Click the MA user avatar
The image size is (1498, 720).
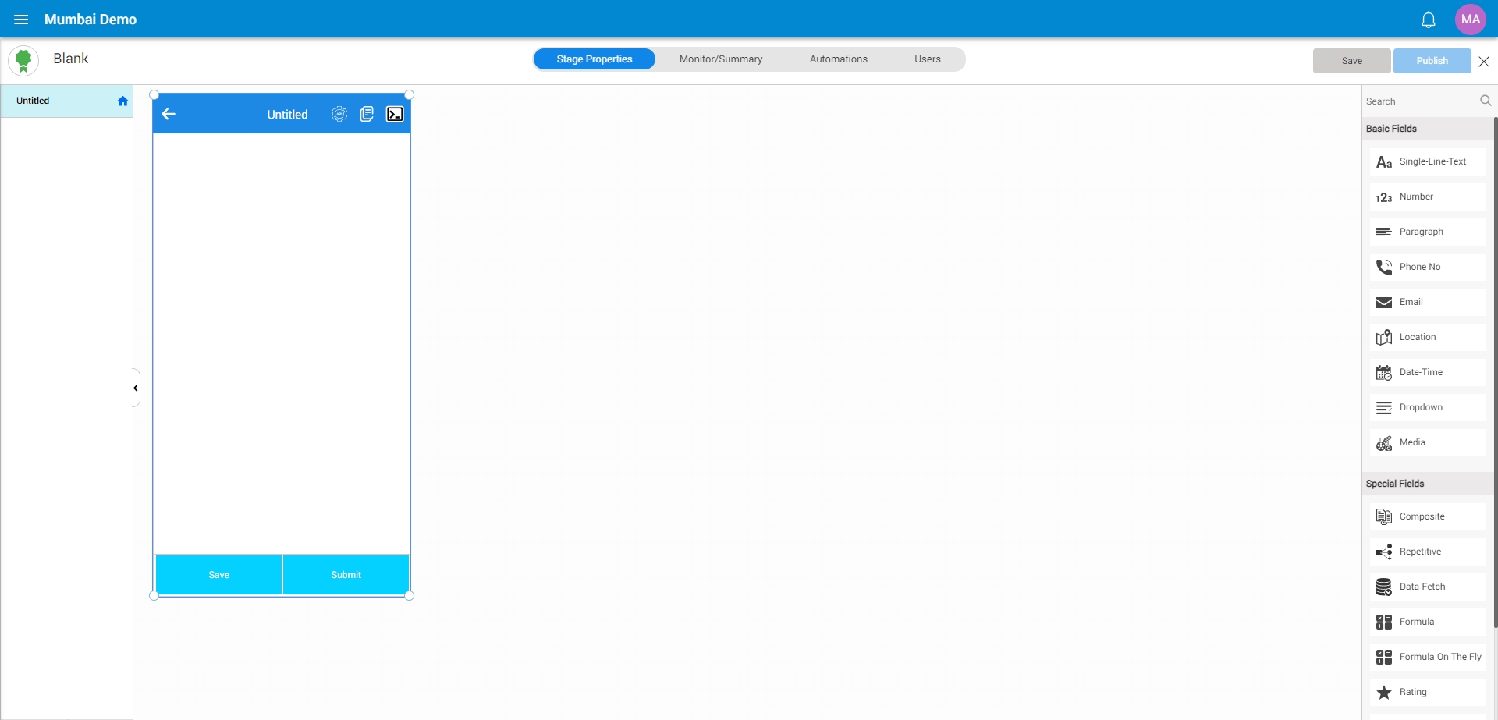click(1470, 20)
